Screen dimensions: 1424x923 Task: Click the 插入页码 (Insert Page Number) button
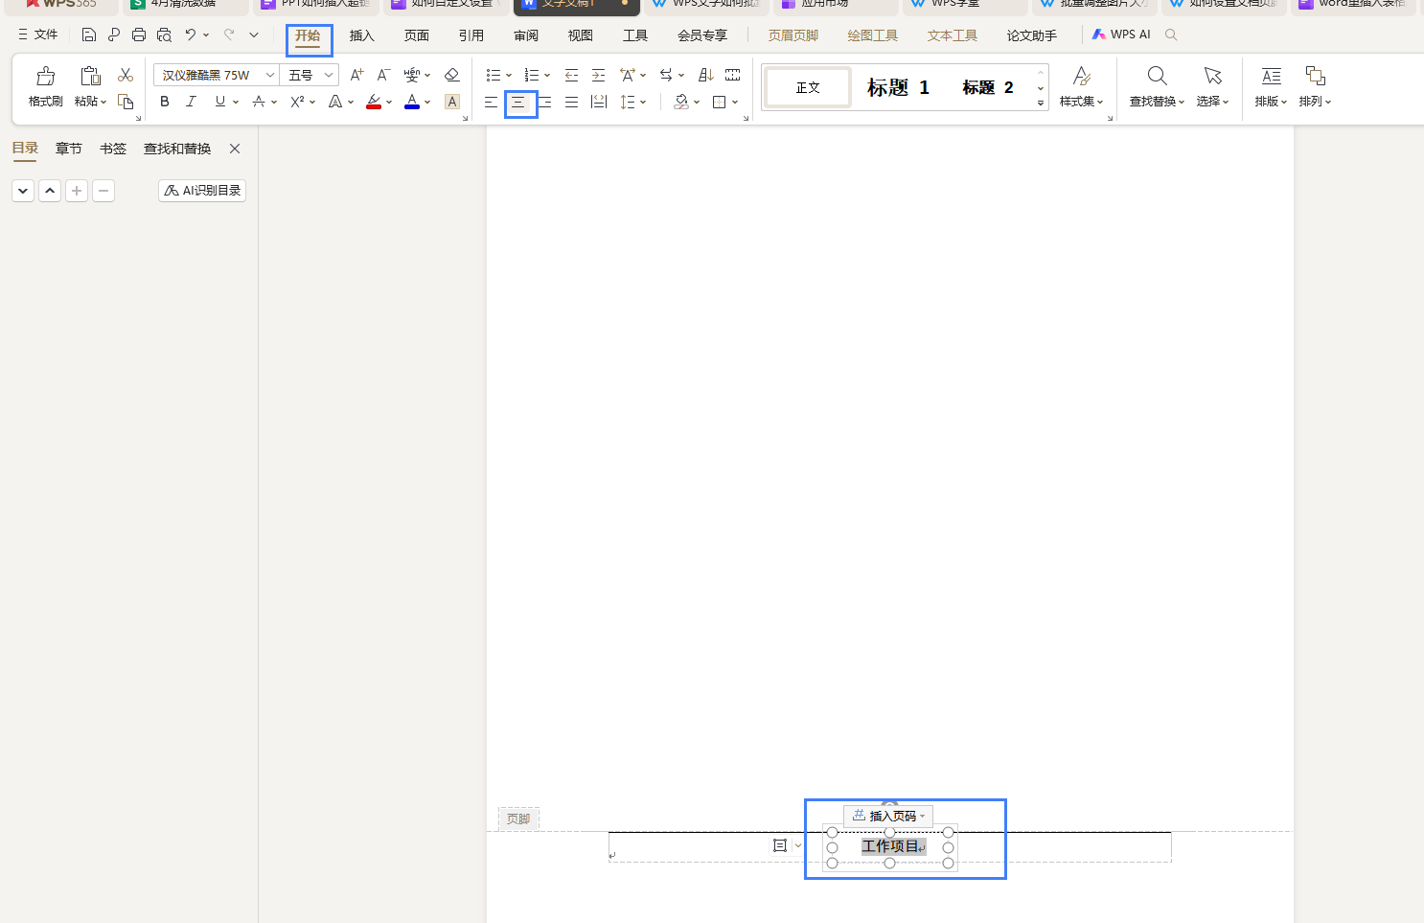(888, 817)
